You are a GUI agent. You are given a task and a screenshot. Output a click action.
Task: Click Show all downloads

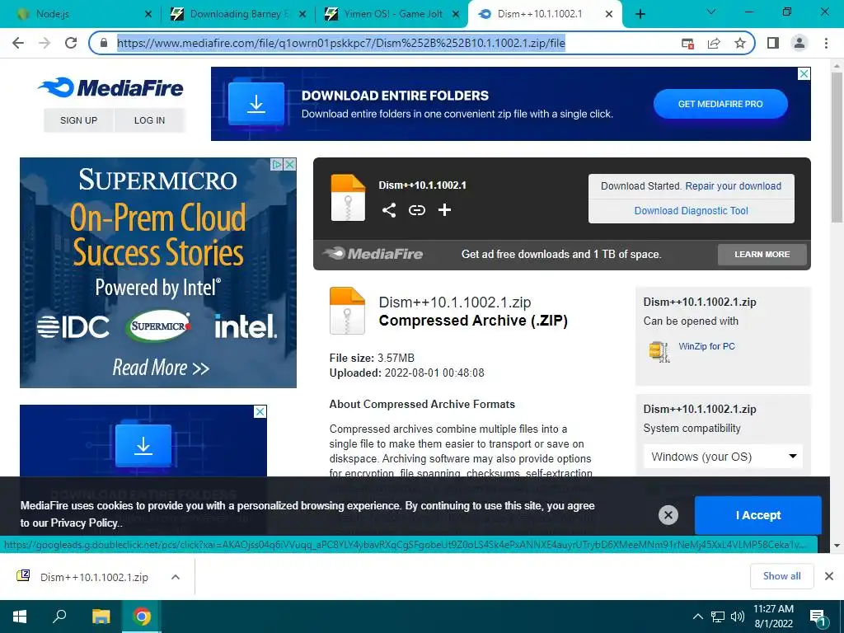click(x=781, y=576)
